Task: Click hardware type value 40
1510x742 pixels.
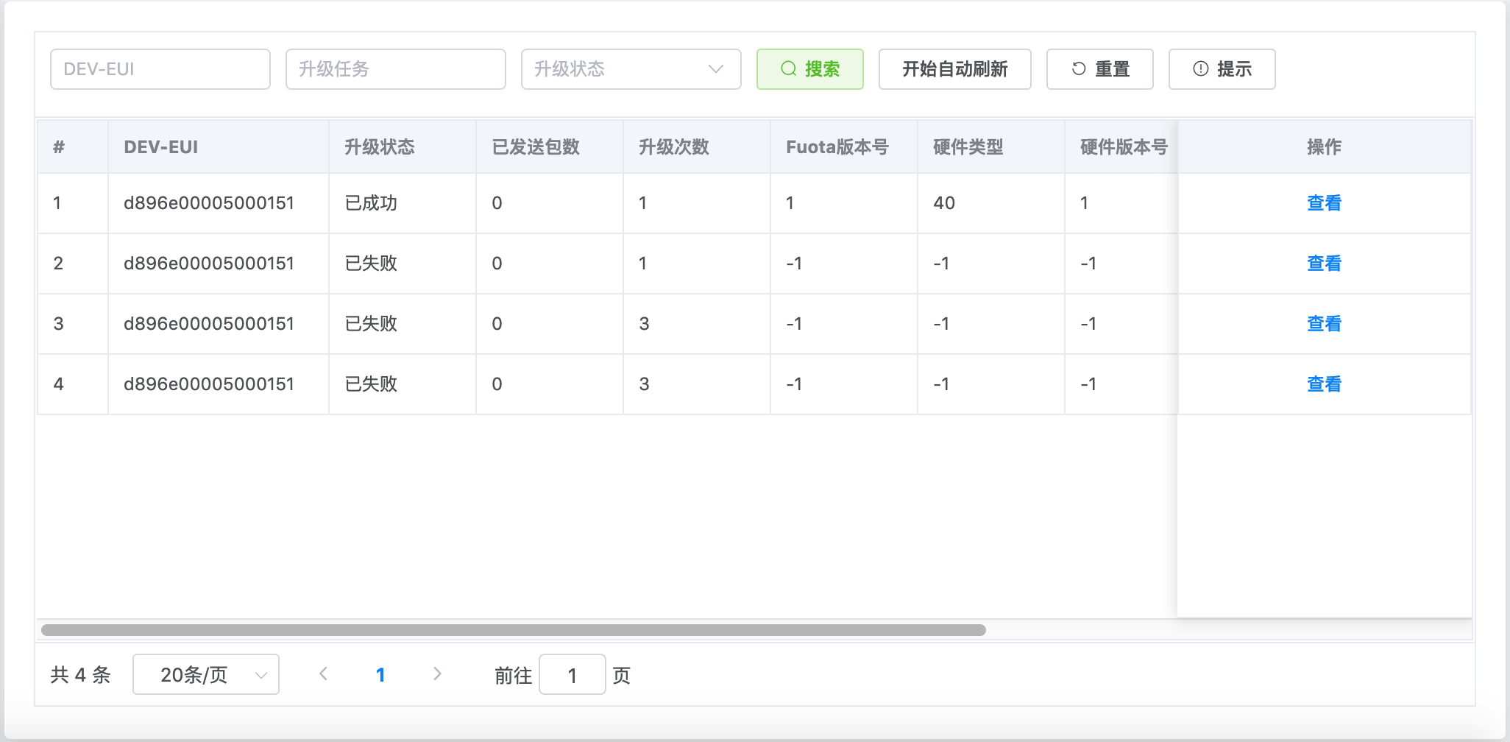Action: pyautogui.click(x=944, y=203)
